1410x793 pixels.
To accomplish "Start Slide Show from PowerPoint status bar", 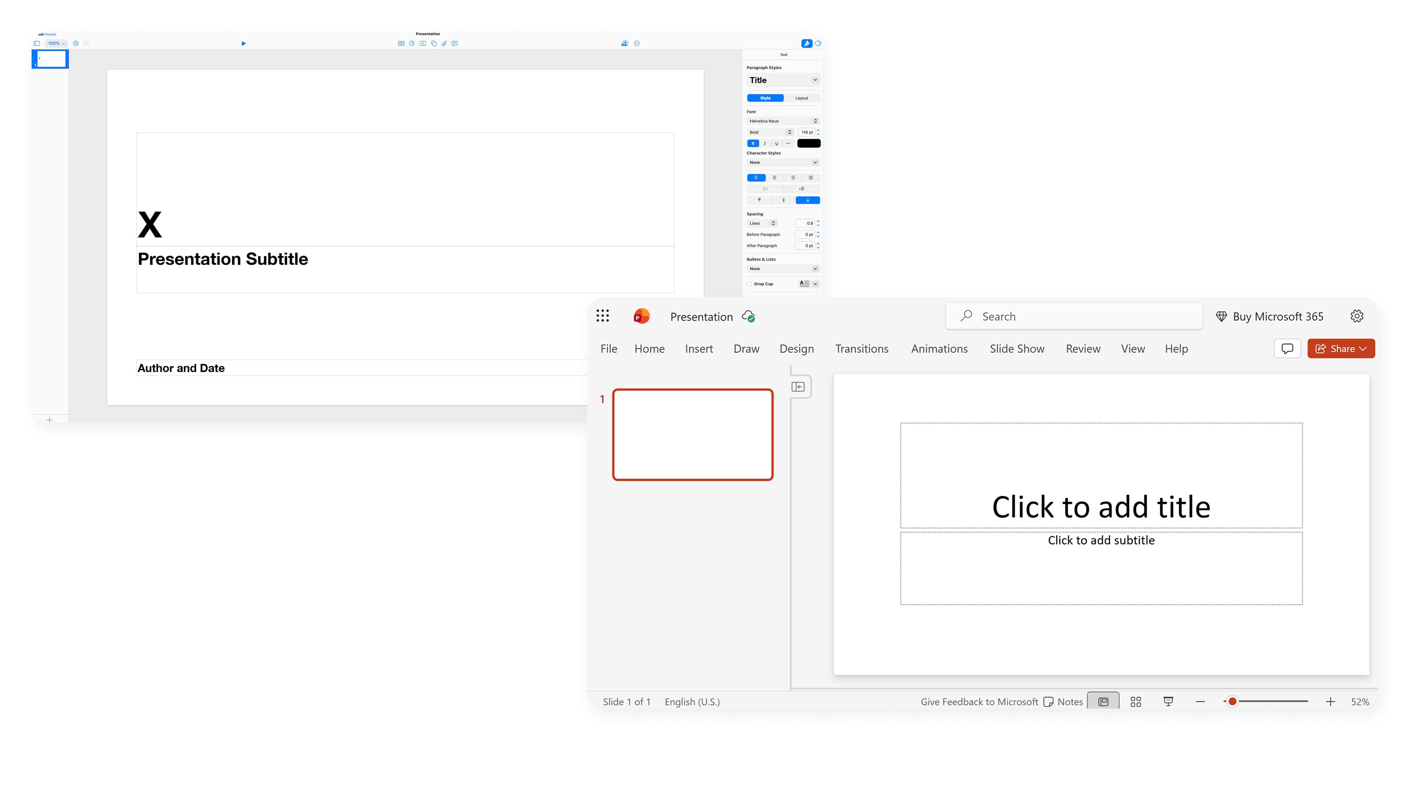I will pyautogui.click(x=1168, y=701).
